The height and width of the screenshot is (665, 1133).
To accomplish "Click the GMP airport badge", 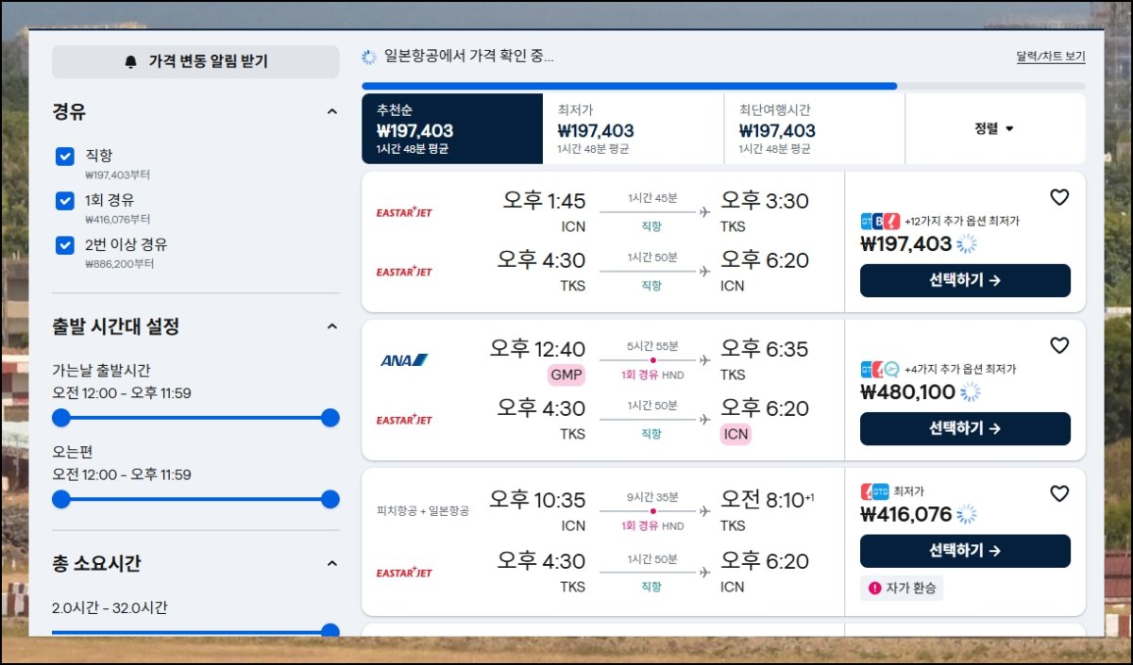I will [x=566, y=374].
